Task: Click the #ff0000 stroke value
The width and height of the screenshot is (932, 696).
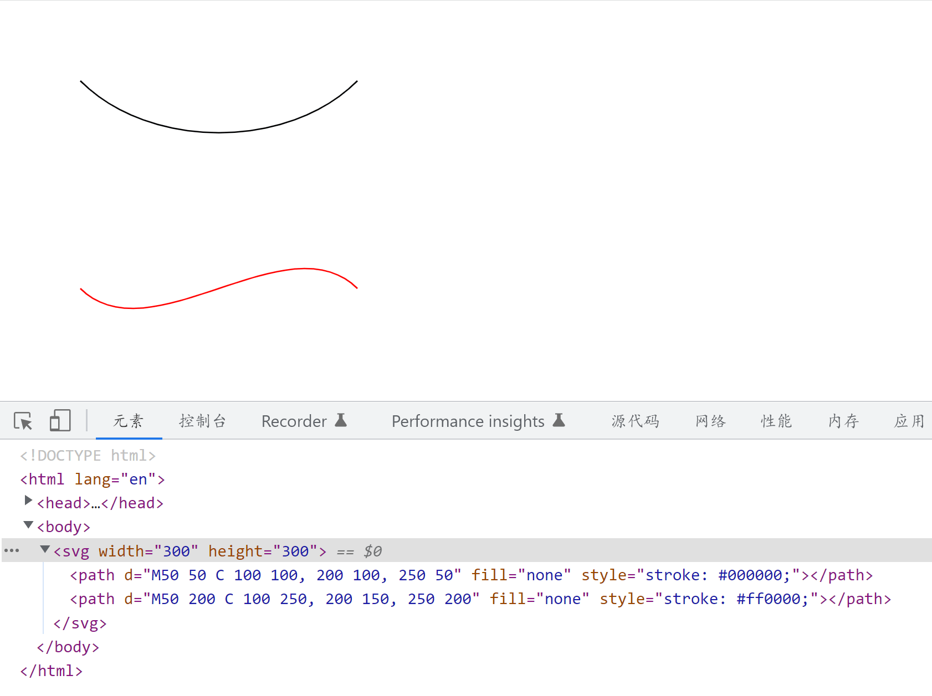Action: coord(769,599)
